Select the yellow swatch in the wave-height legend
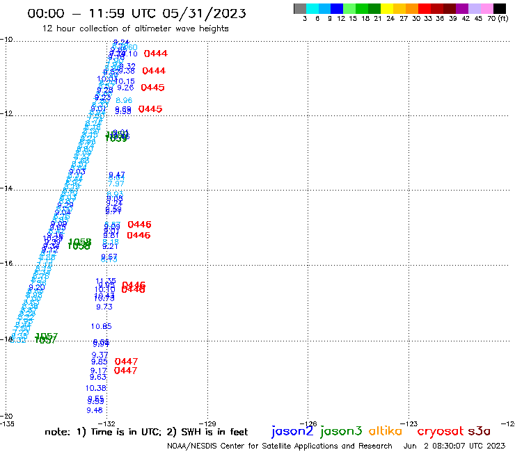Viewport: 515px width, 452px height. pyautogui.click(x=387, y=8)
